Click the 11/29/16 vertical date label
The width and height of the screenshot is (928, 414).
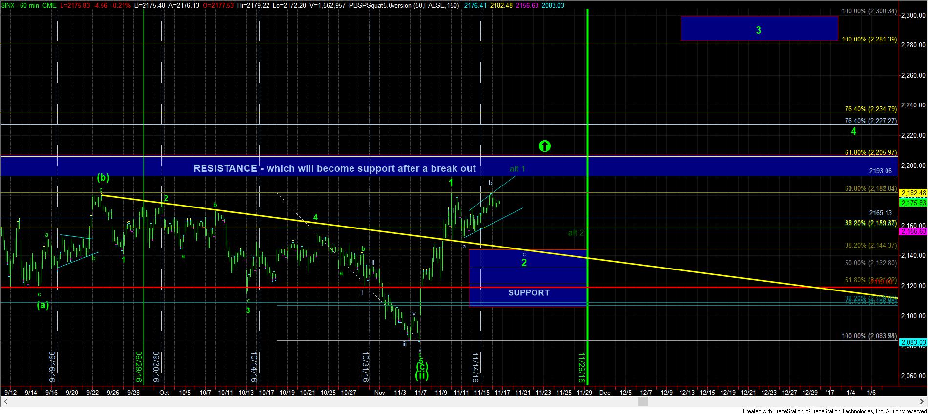(x=581, y=368)
